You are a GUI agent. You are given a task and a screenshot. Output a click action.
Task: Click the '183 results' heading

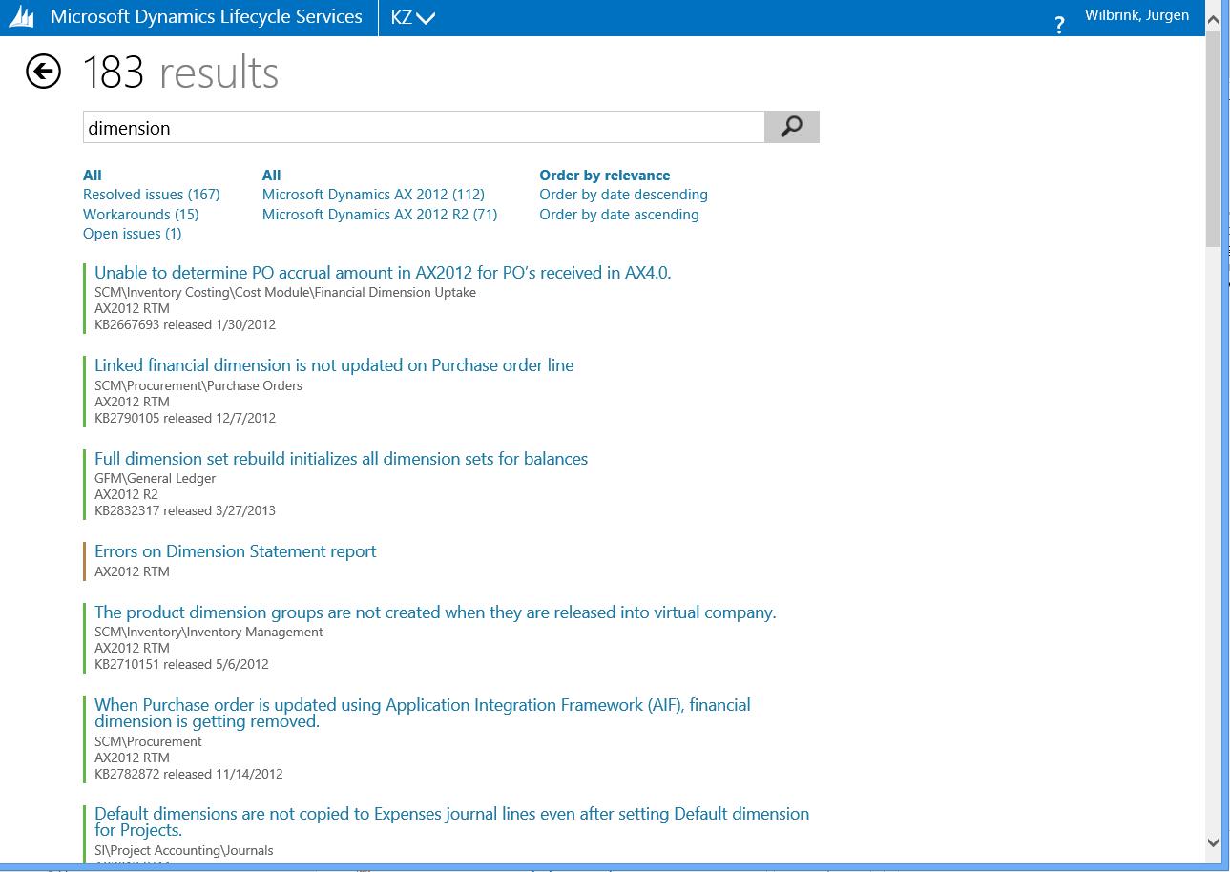coord(181,73)
